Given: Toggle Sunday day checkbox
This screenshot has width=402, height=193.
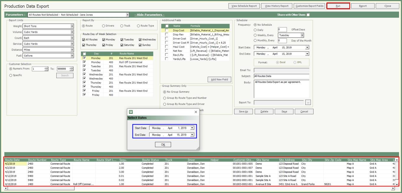Looking at the screenshot, I should [x=140, y=45].
